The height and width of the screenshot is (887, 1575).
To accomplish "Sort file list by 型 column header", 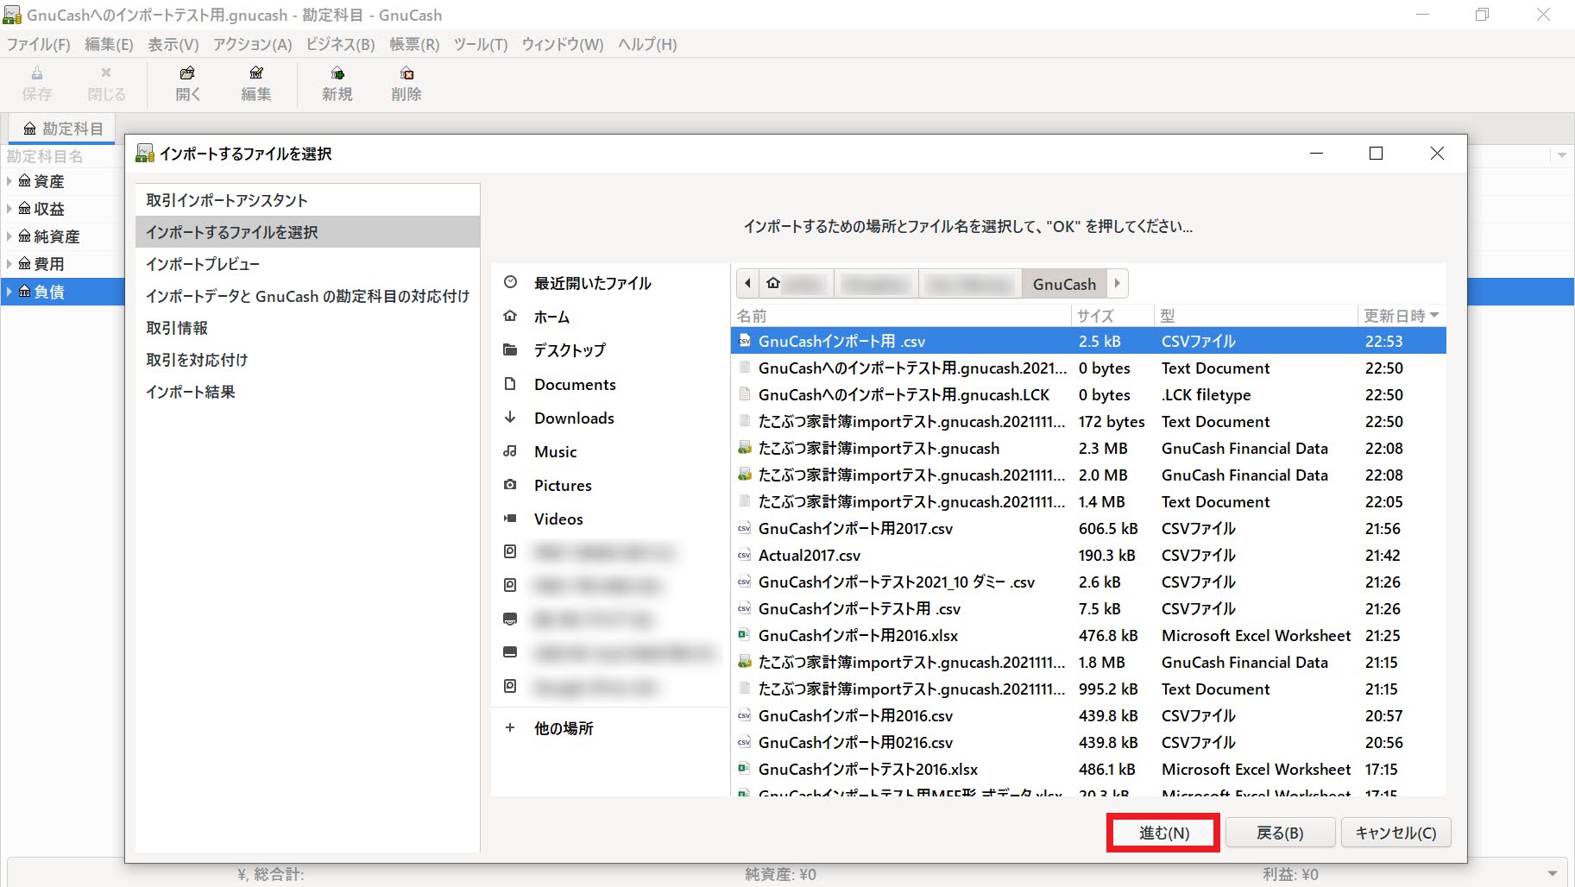I will tap(1256, 316).
